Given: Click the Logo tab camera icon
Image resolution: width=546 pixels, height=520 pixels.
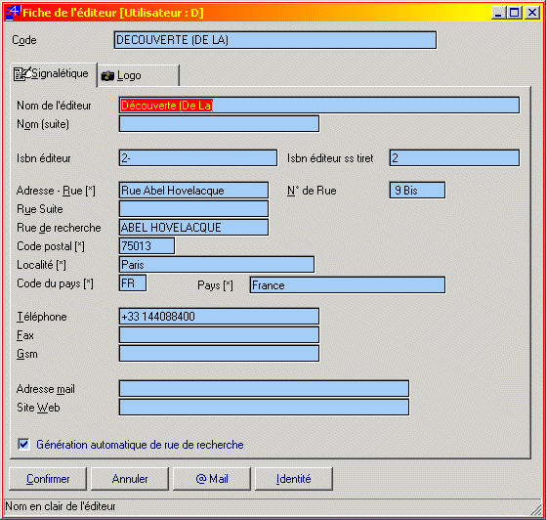Looking at the screenshot, I should point(107,75).
